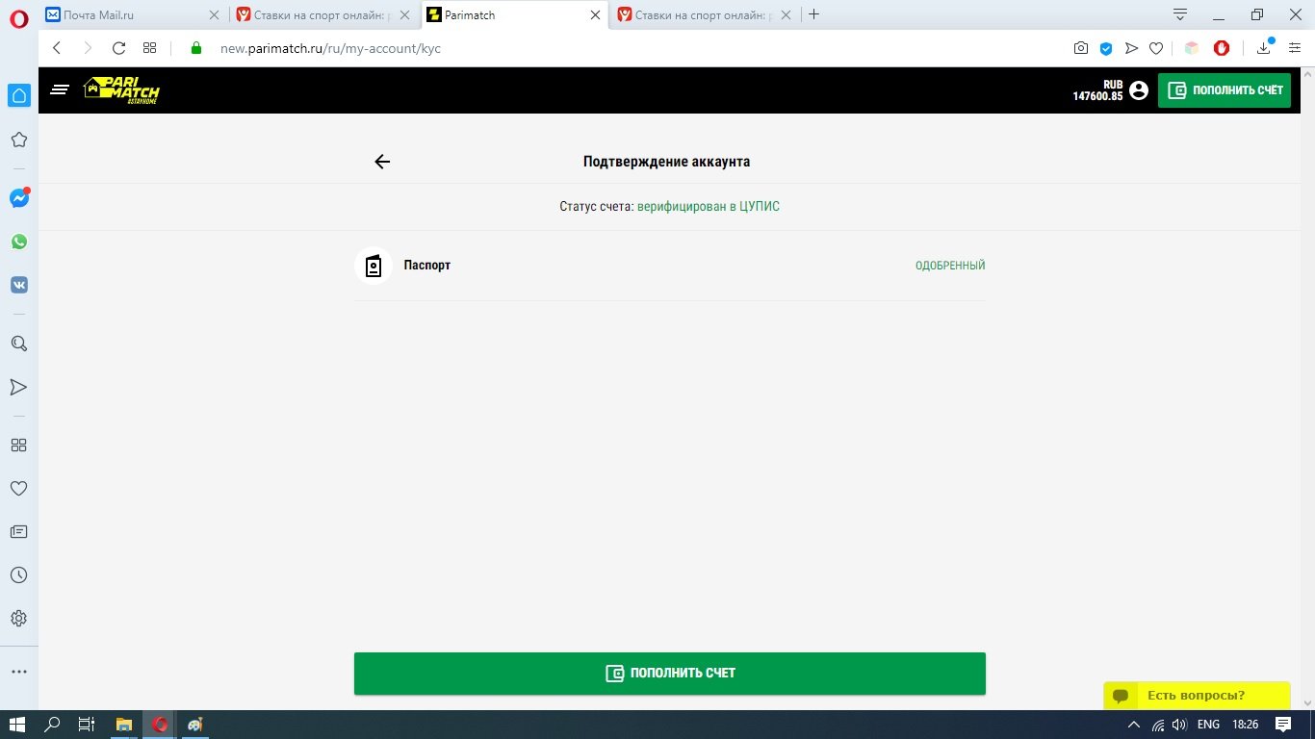1315x739 pixels.
Task: Switch to the Parimatch tab
Action: click(x=505, y=14)
